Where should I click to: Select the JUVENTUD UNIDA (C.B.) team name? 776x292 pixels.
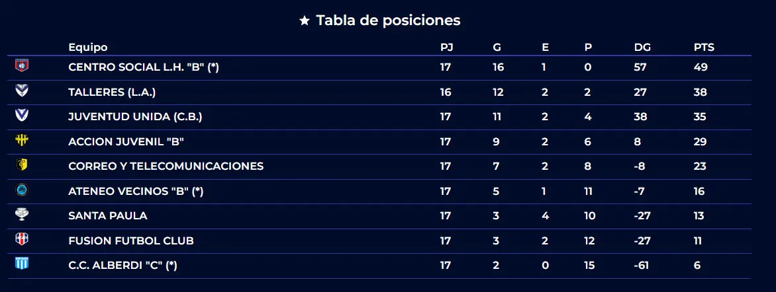pos(135,117)
